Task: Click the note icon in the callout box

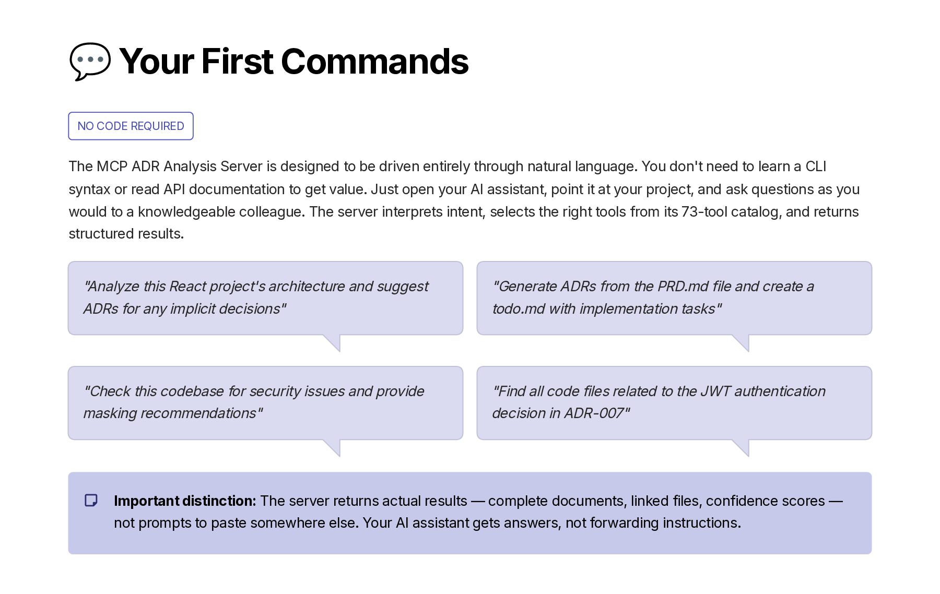Action: pos(91,501)
